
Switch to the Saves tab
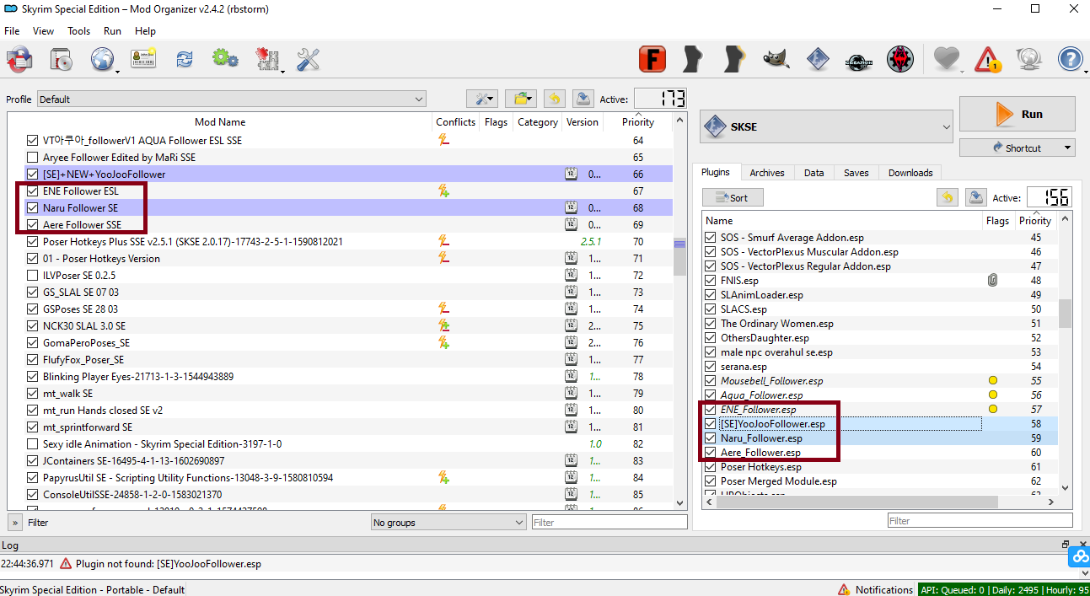tap(856, 173)
